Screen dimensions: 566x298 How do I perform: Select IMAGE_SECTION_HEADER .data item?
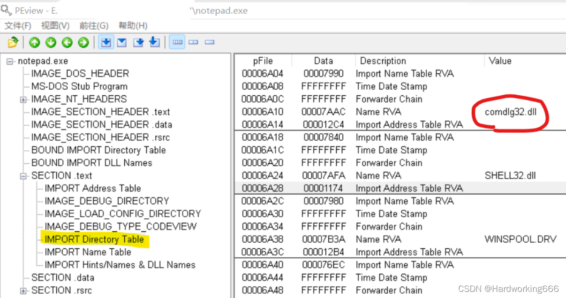coord(101,124)
